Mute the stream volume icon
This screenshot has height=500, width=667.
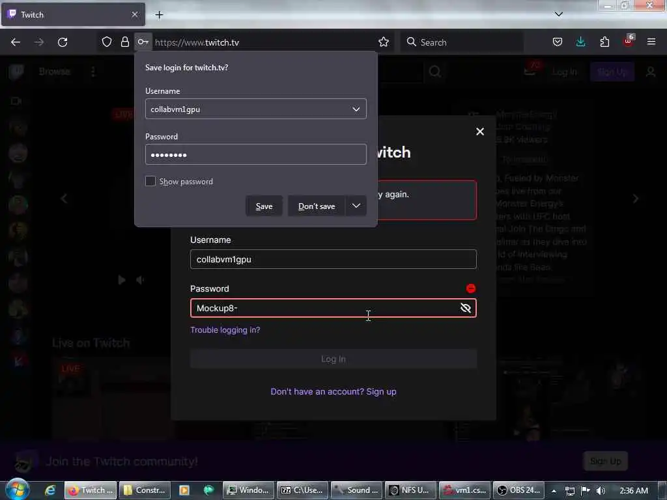pos(140,280)
